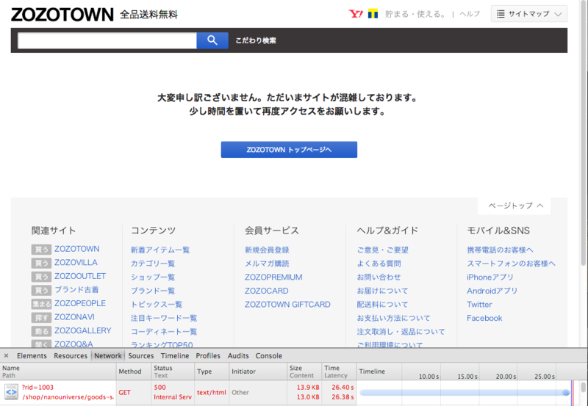Switch to the Resources tab

coord(70,356)
